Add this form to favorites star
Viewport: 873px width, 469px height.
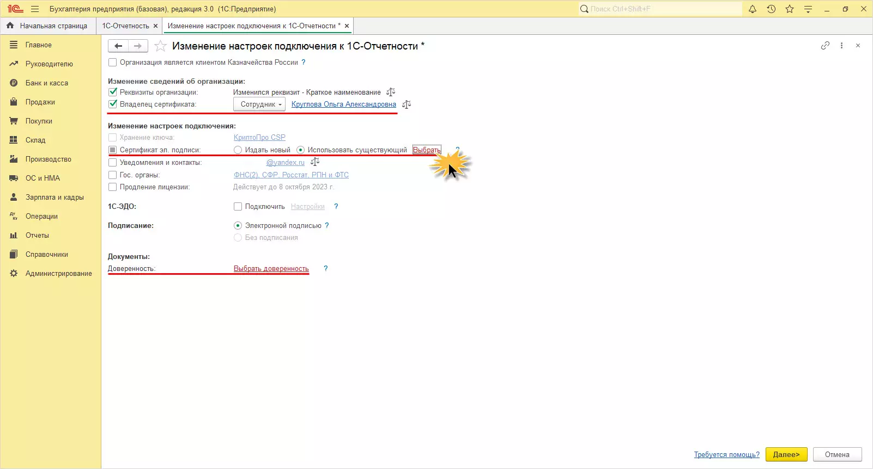pos(160,46)
